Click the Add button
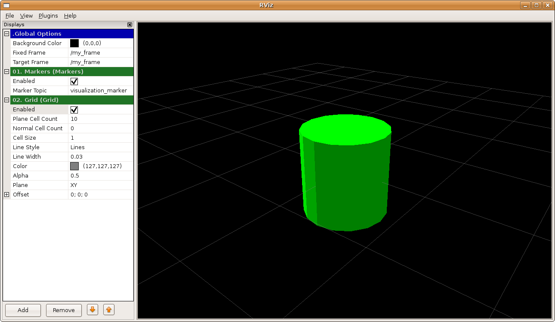 tap(23, 310)
